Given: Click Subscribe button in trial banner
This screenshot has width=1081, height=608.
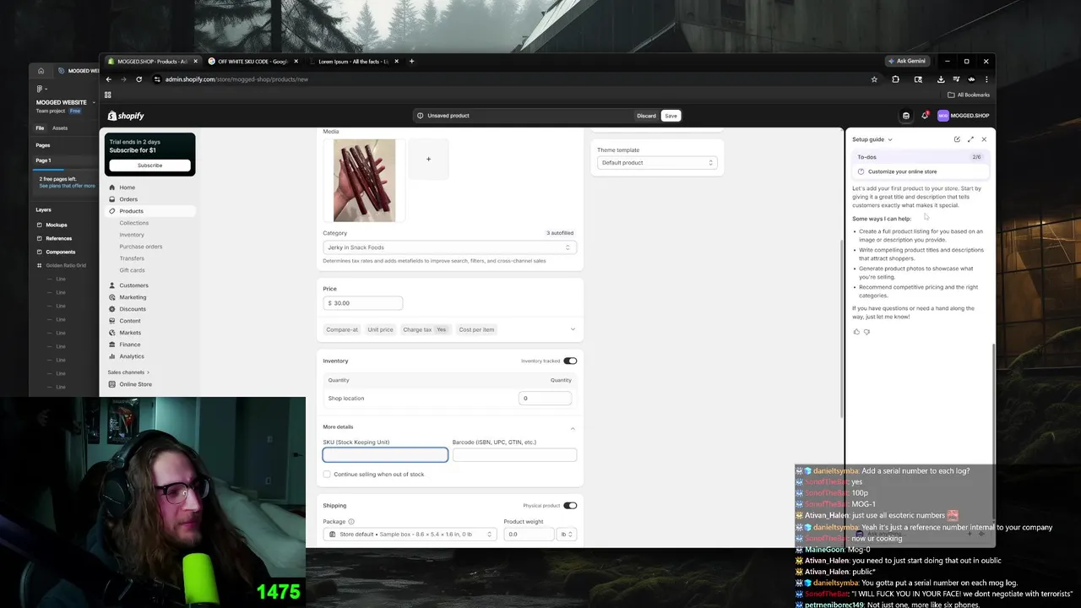Looking at the screenshot, I should click(x=149, y=166).
